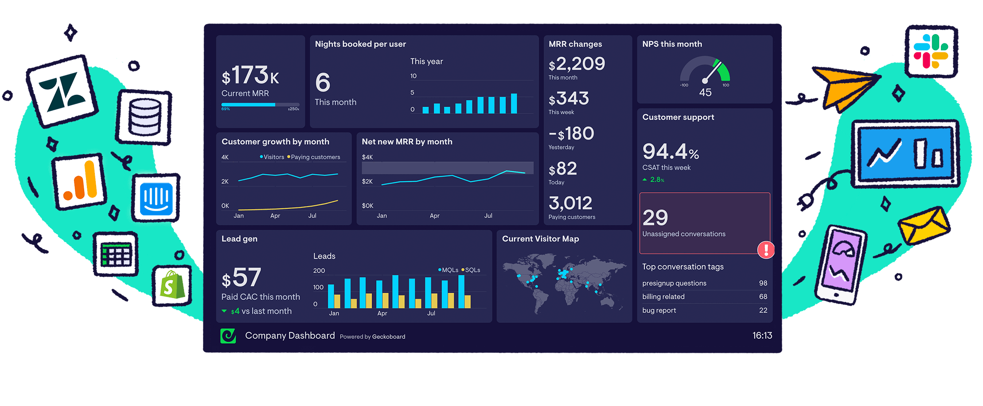The height and width of the screenshot is (406, 983).
Task: Click the Powered by Geckoboard link
Action: (x=372, y=336)
